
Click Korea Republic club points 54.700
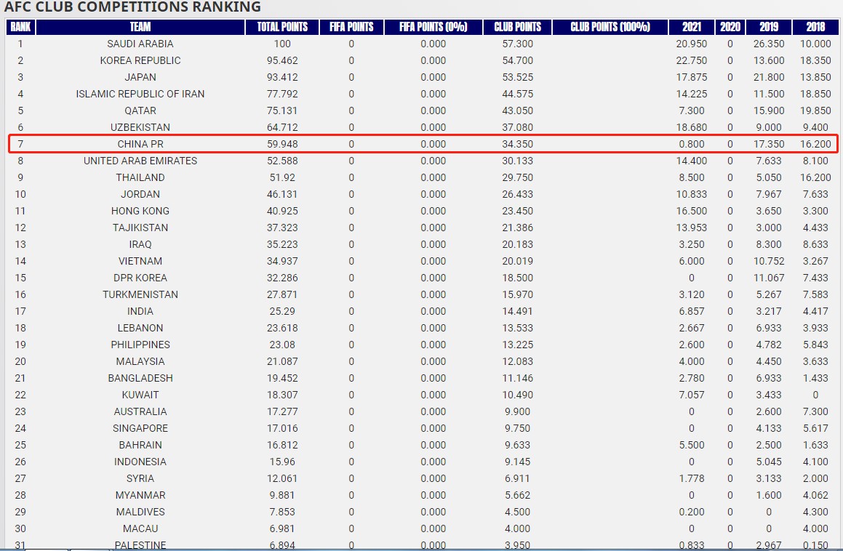[518, 60]
